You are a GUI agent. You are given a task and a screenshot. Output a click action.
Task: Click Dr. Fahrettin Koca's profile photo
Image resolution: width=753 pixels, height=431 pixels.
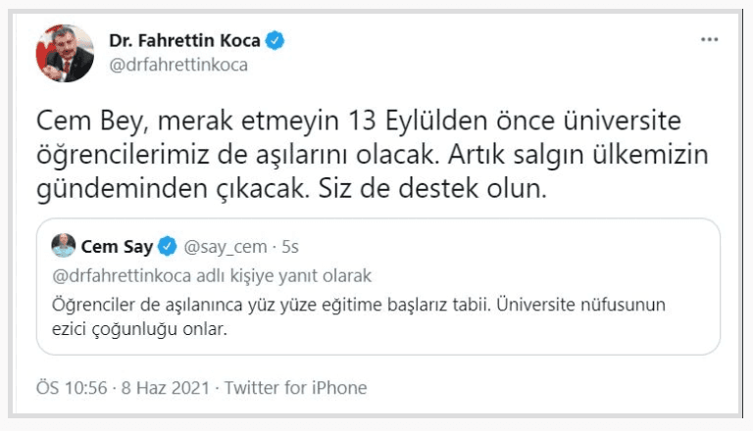point(66,54)
